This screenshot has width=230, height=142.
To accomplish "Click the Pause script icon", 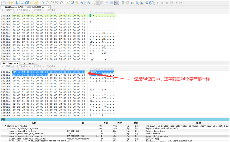I will click(162, 3).
